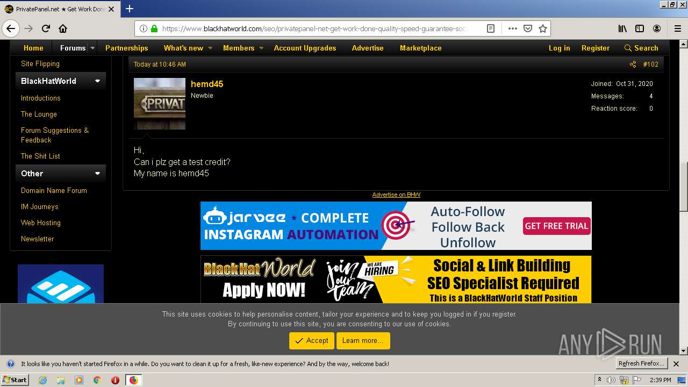The image size is (688, 387).
Task: Toggle Reader View icon in the address bar
Action: pyautogui.click(x=491, y=28)
